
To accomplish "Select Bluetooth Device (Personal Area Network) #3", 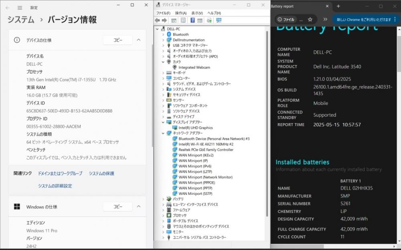I will point(214,138).
